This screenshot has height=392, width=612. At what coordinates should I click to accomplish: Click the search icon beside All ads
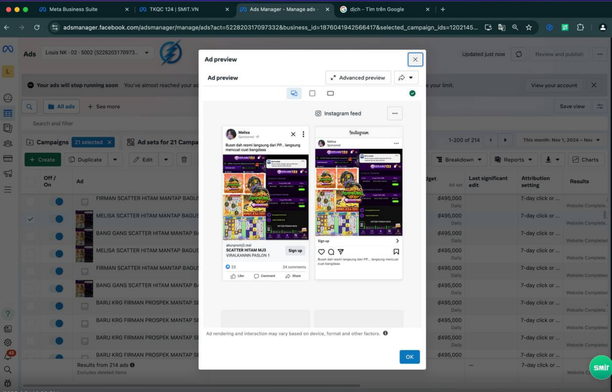(x=30, y=107)
